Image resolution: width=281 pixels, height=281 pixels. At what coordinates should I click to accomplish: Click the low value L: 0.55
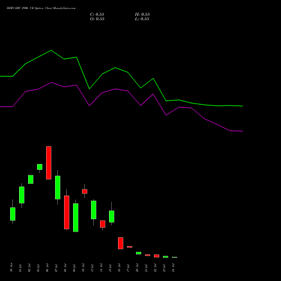pos(142,19)
